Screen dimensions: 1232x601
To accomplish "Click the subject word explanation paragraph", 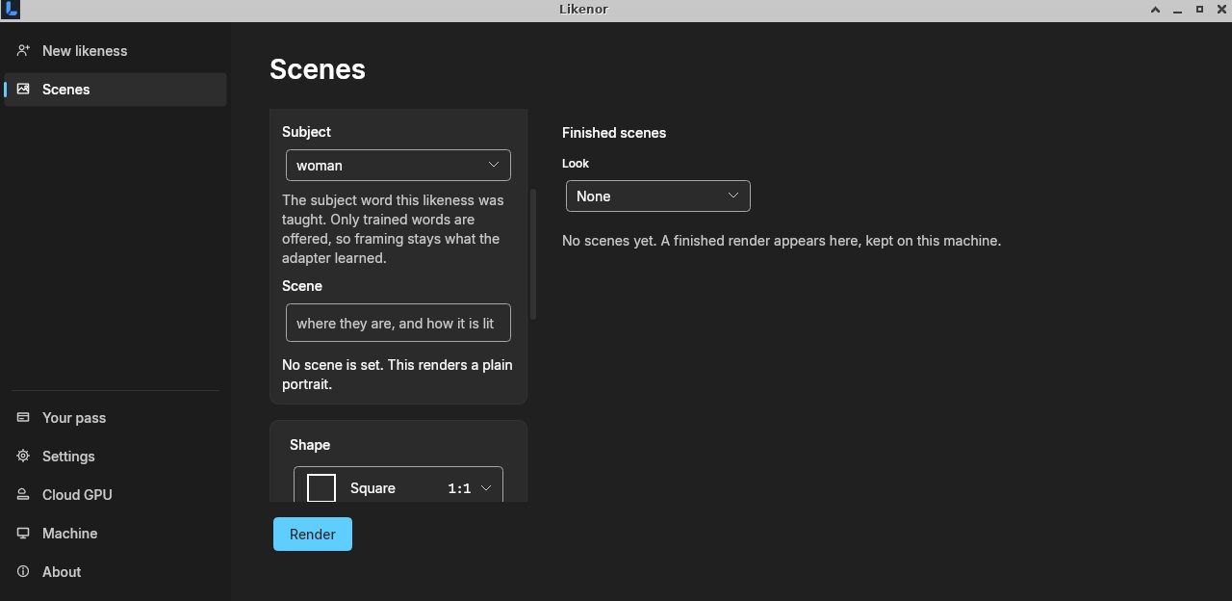I will (x=395, y=229).
